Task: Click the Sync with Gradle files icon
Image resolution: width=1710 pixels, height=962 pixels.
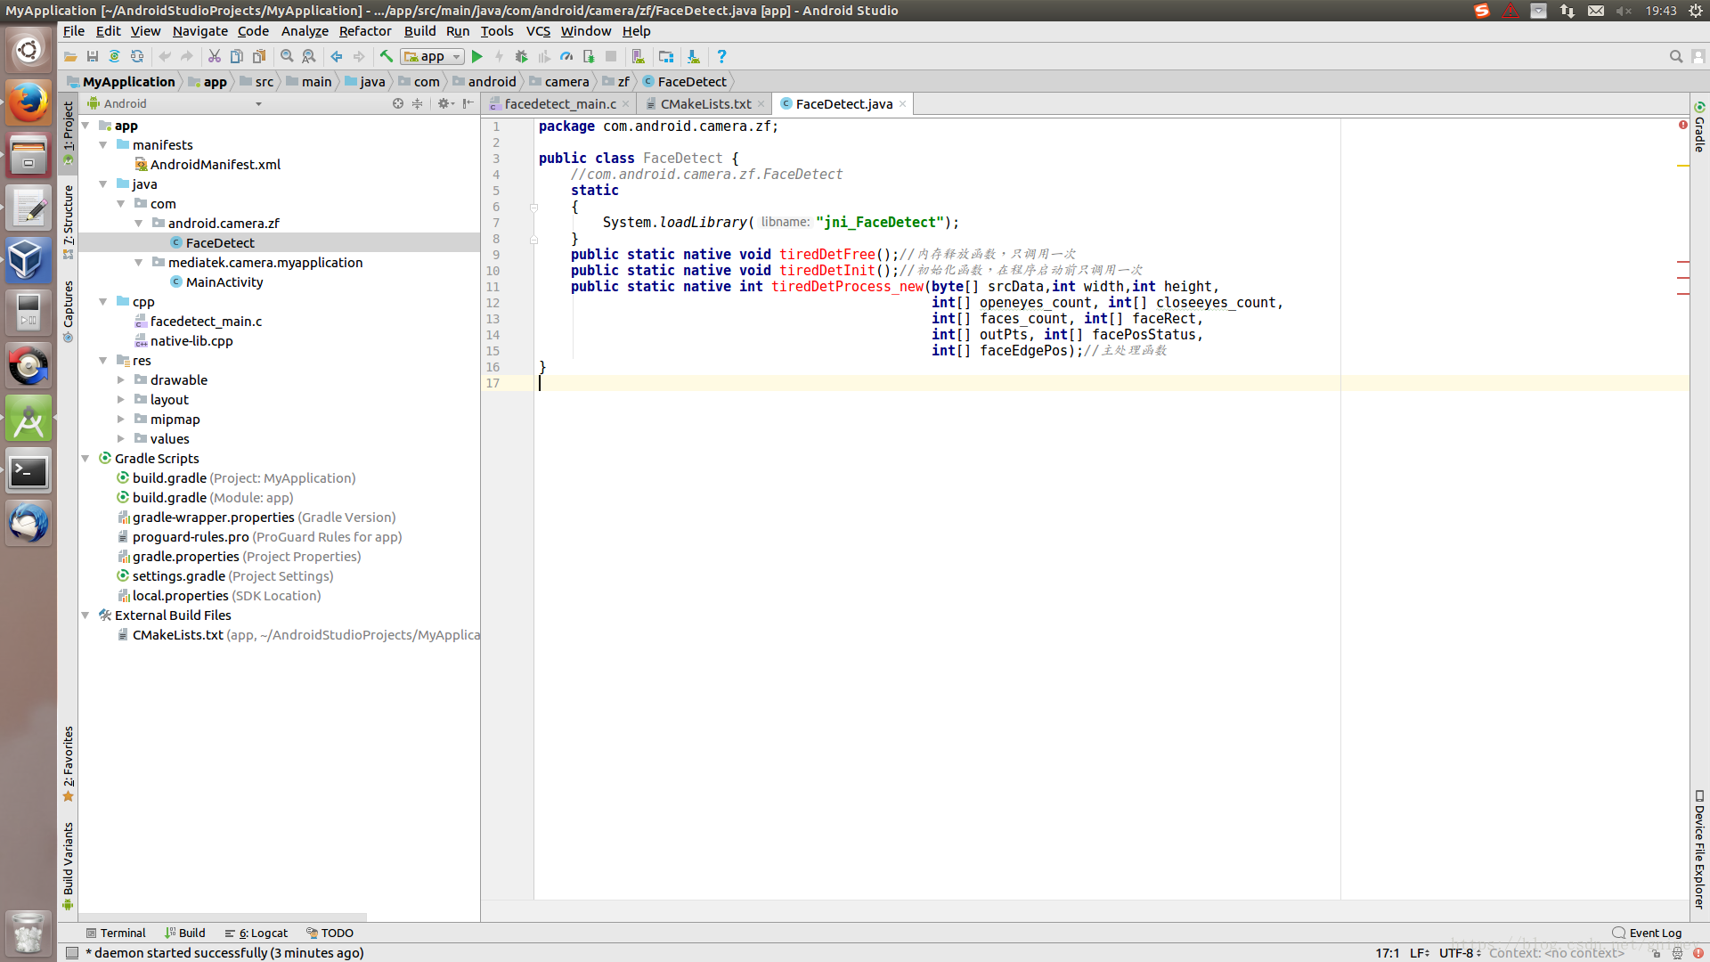Action: [x=115, y=56]
